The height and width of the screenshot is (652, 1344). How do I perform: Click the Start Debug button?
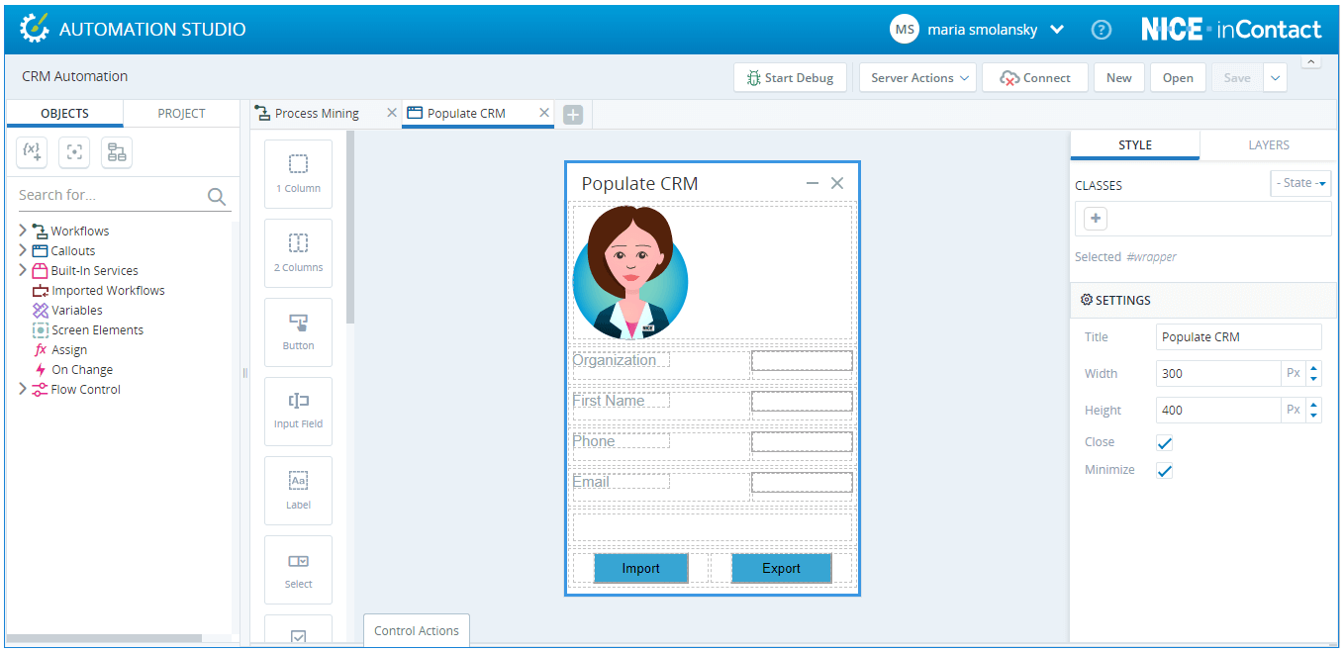click(790, 78)
